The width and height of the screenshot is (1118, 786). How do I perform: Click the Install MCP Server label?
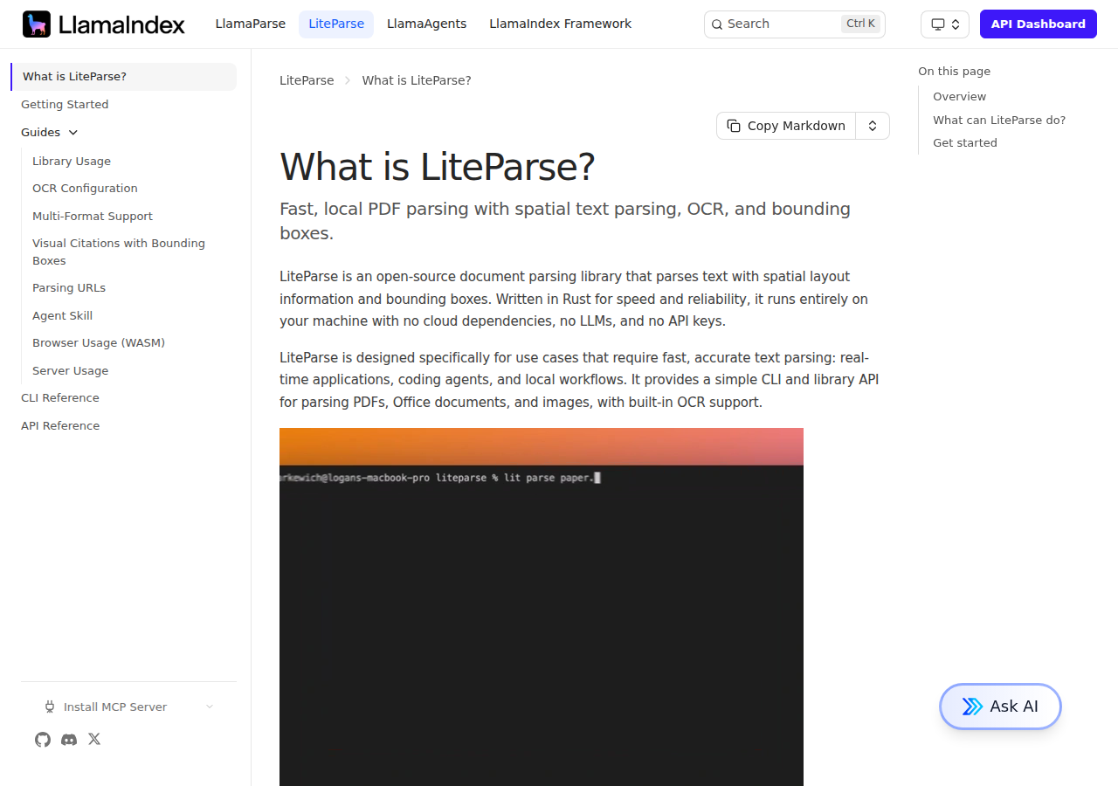(x=115, y=707)
